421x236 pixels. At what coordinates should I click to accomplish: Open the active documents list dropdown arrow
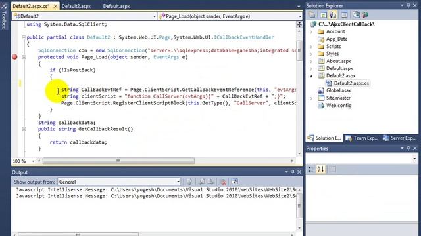coord(299,6)
